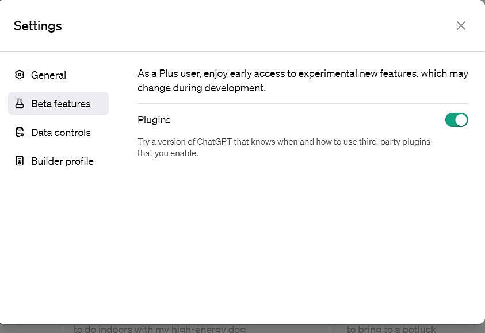Close the Settings dialog with the X
Viewport: 485px width, 333px height.
coord(461,26)
